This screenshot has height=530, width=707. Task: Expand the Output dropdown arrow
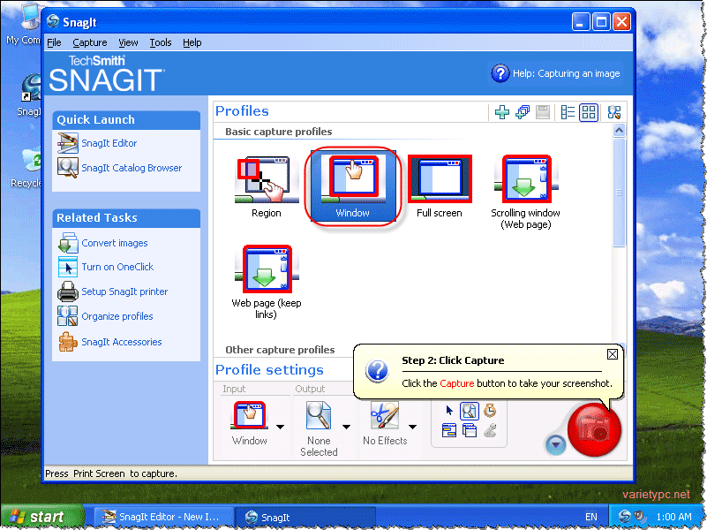tap(346, 427)
